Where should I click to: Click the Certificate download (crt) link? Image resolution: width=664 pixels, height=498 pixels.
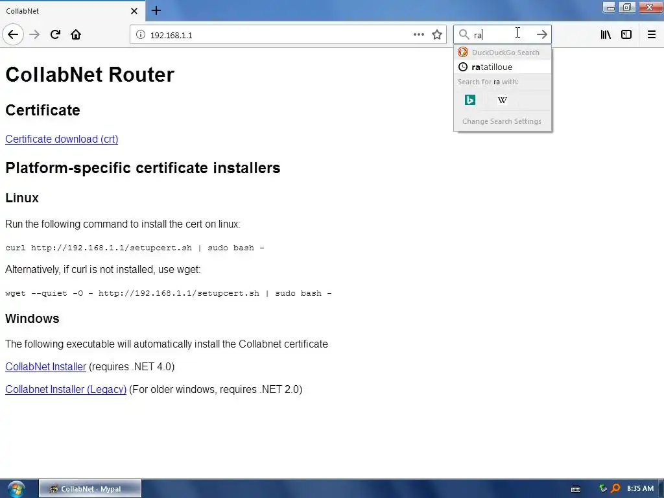point(62,139)
